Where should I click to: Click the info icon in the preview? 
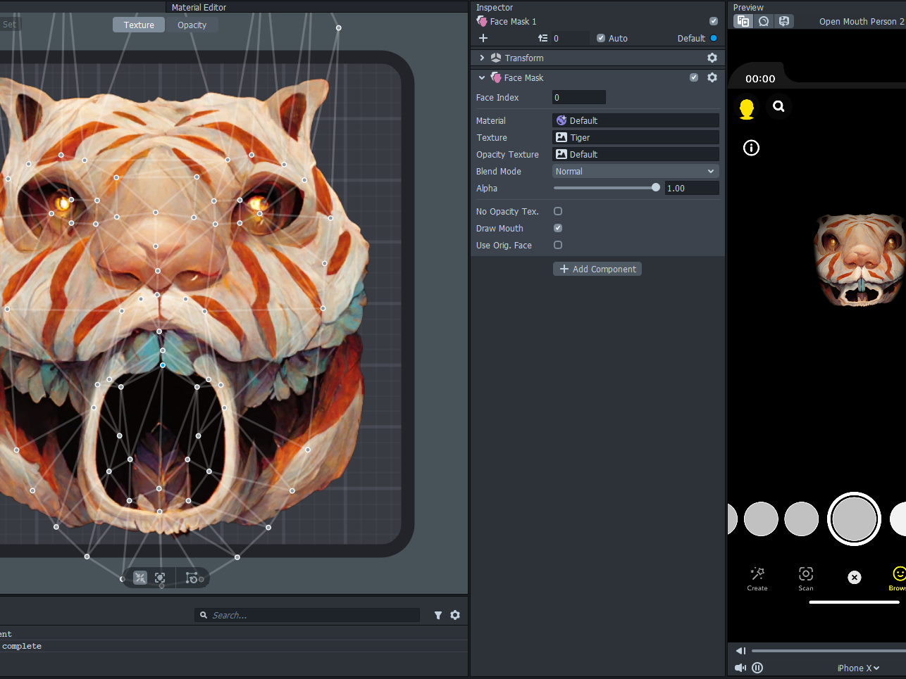(x=752, y=148)
